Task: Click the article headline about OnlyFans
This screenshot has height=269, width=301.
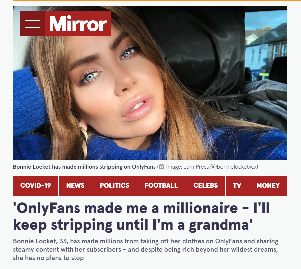Action: pos(141,216)
